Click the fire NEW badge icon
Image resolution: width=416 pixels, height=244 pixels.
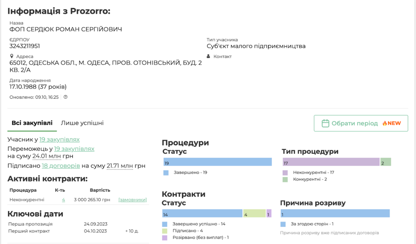(x=384, y=123)
